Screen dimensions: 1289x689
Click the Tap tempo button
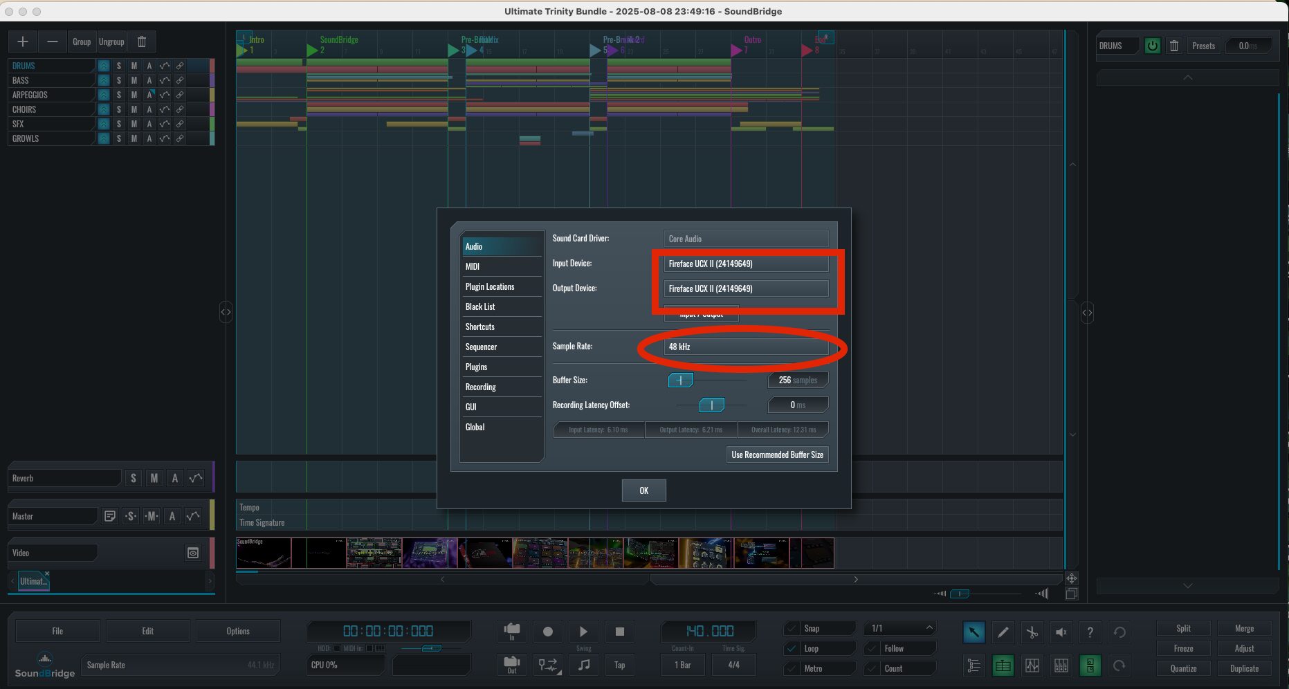click(x=619, y=665)
